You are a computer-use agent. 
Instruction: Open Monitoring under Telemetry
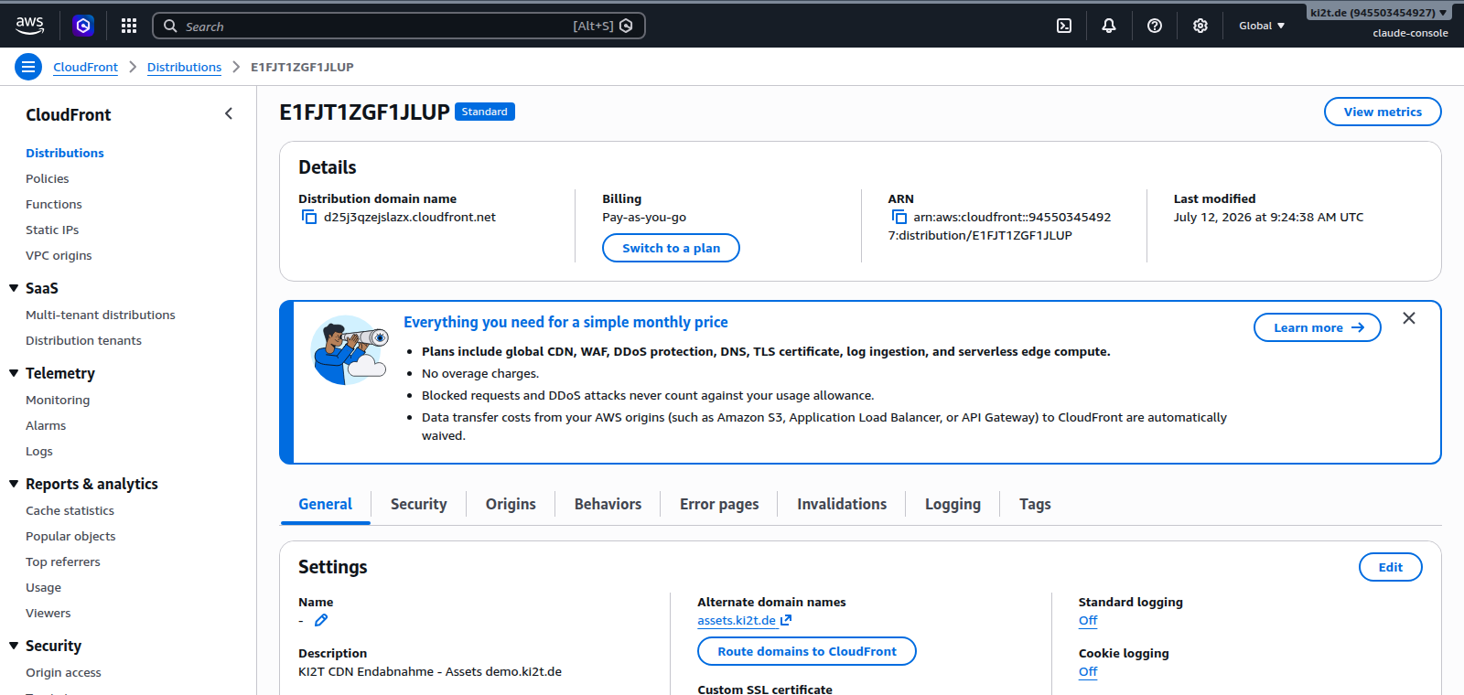[x=58, y=400]
